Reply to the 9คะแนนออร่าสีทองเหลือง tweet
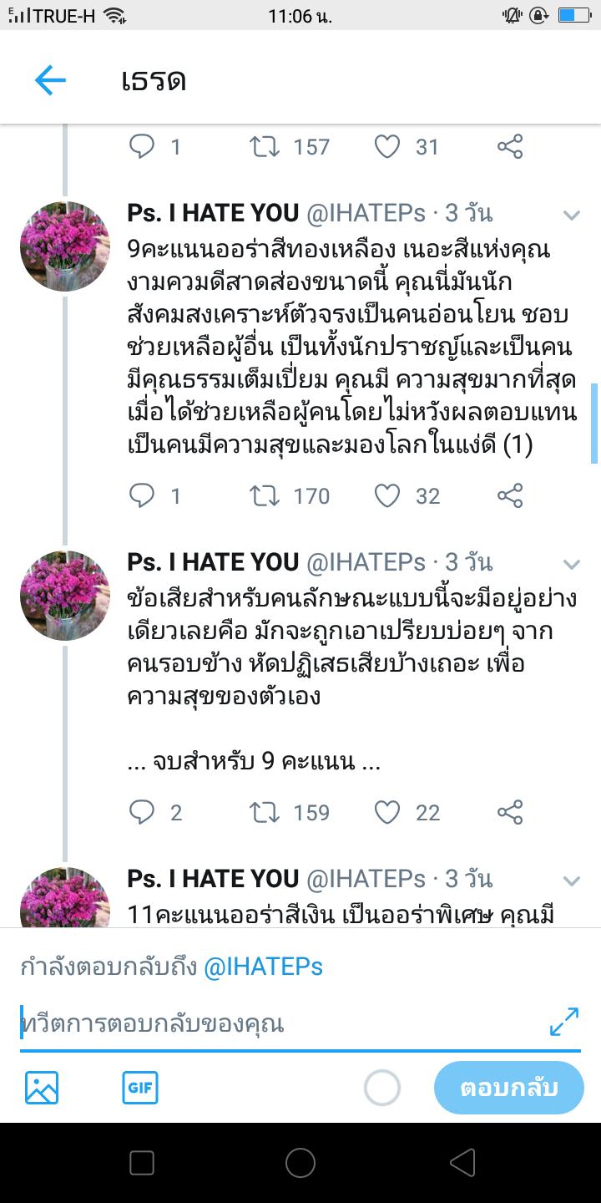The image size is (601, 1203). point(143,496)
